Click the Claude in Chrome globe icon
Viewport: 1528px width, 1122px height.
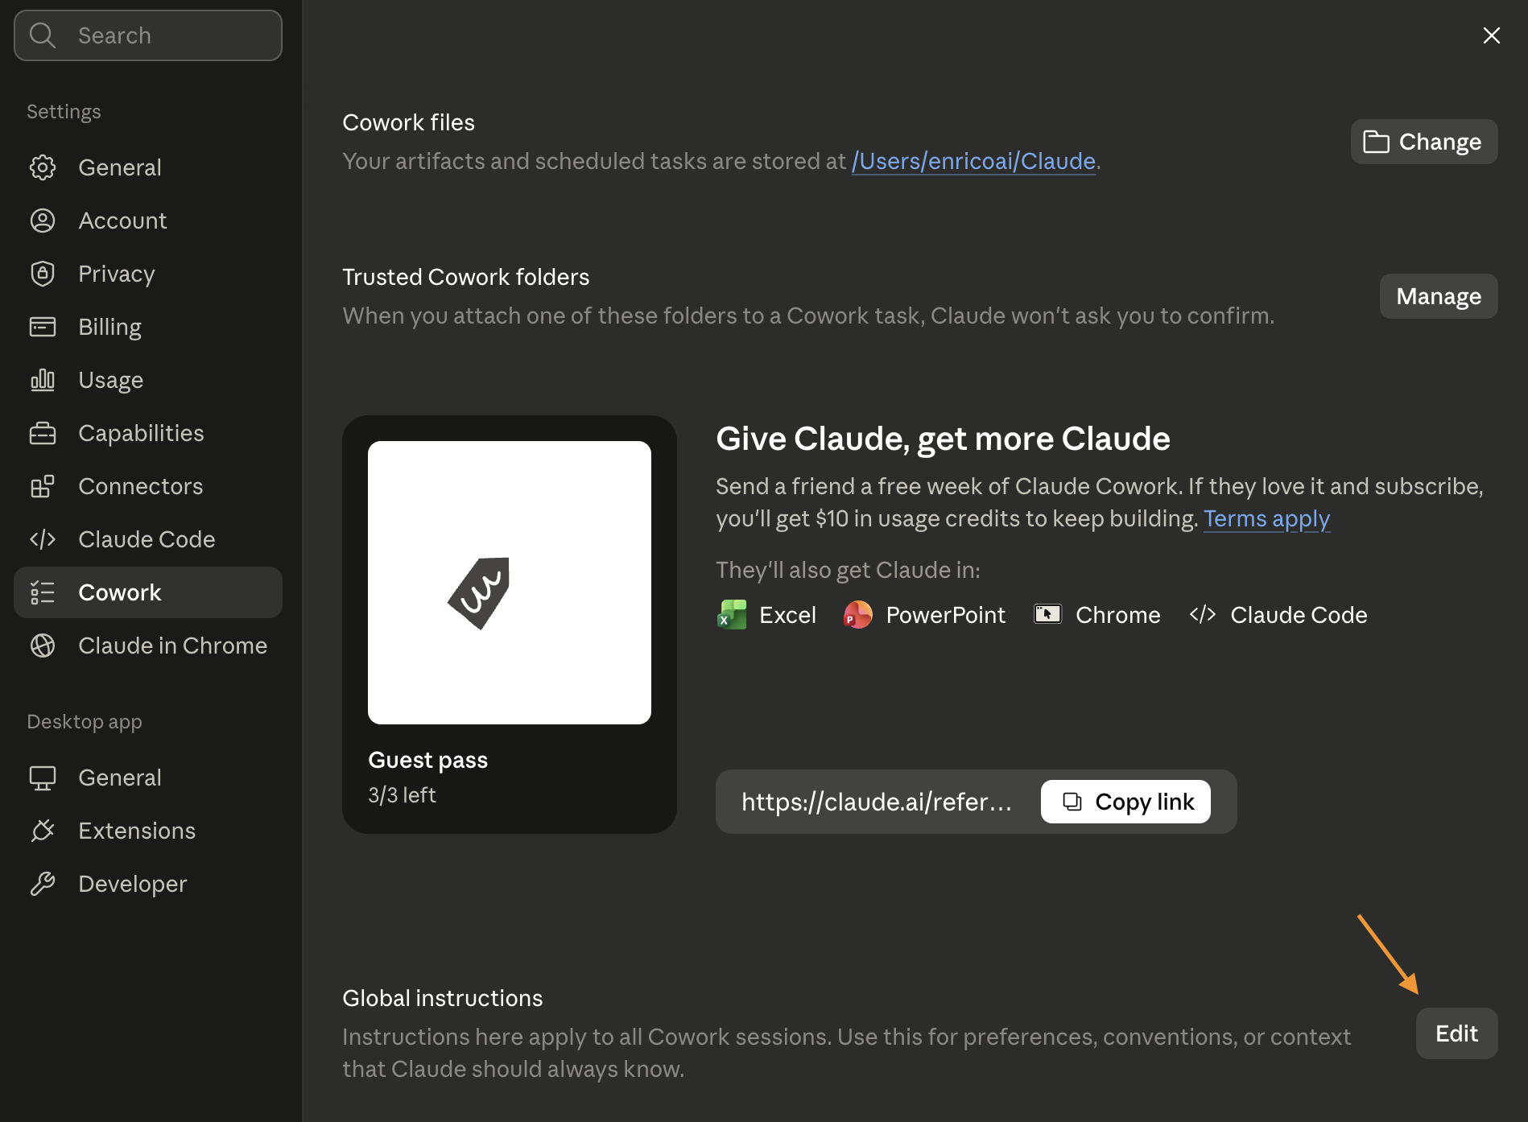43,646
